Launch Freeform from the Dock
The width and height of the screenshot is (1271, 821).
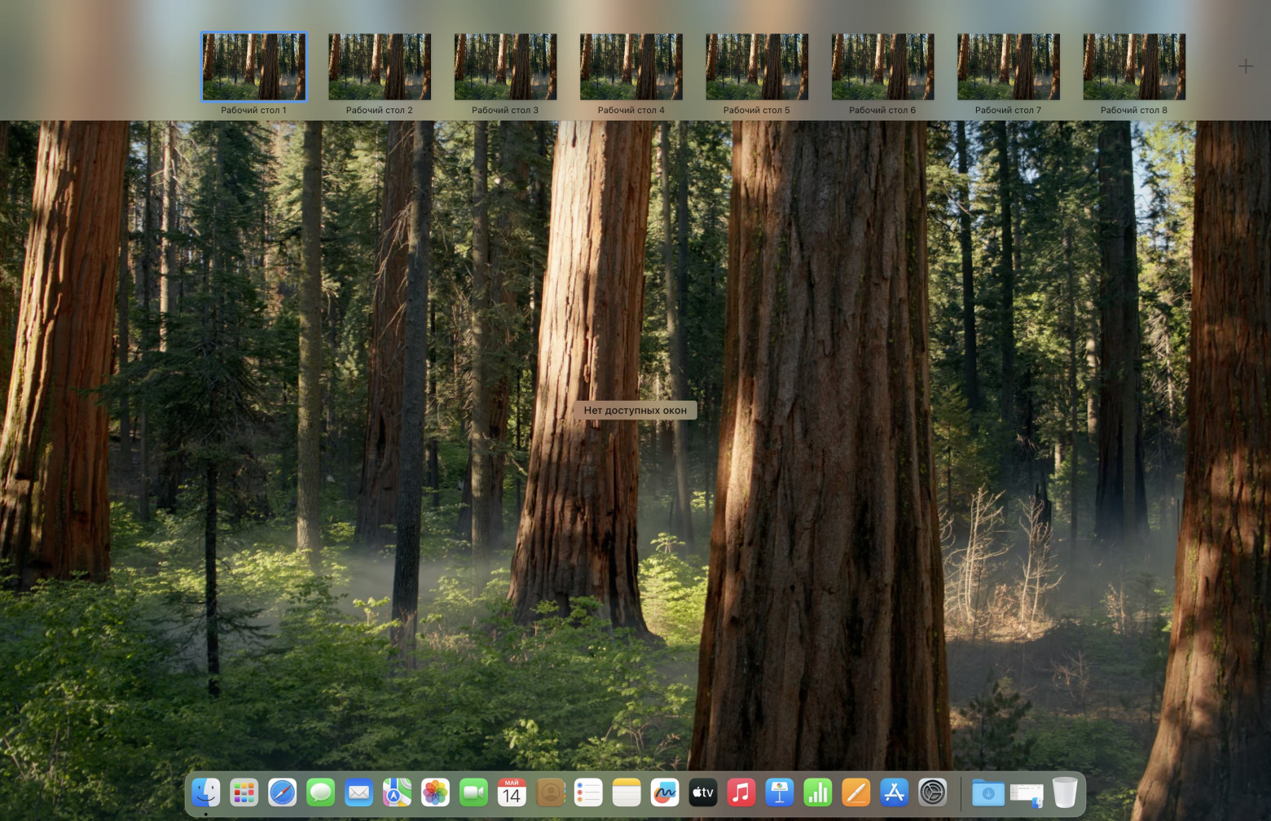point(665,792)
